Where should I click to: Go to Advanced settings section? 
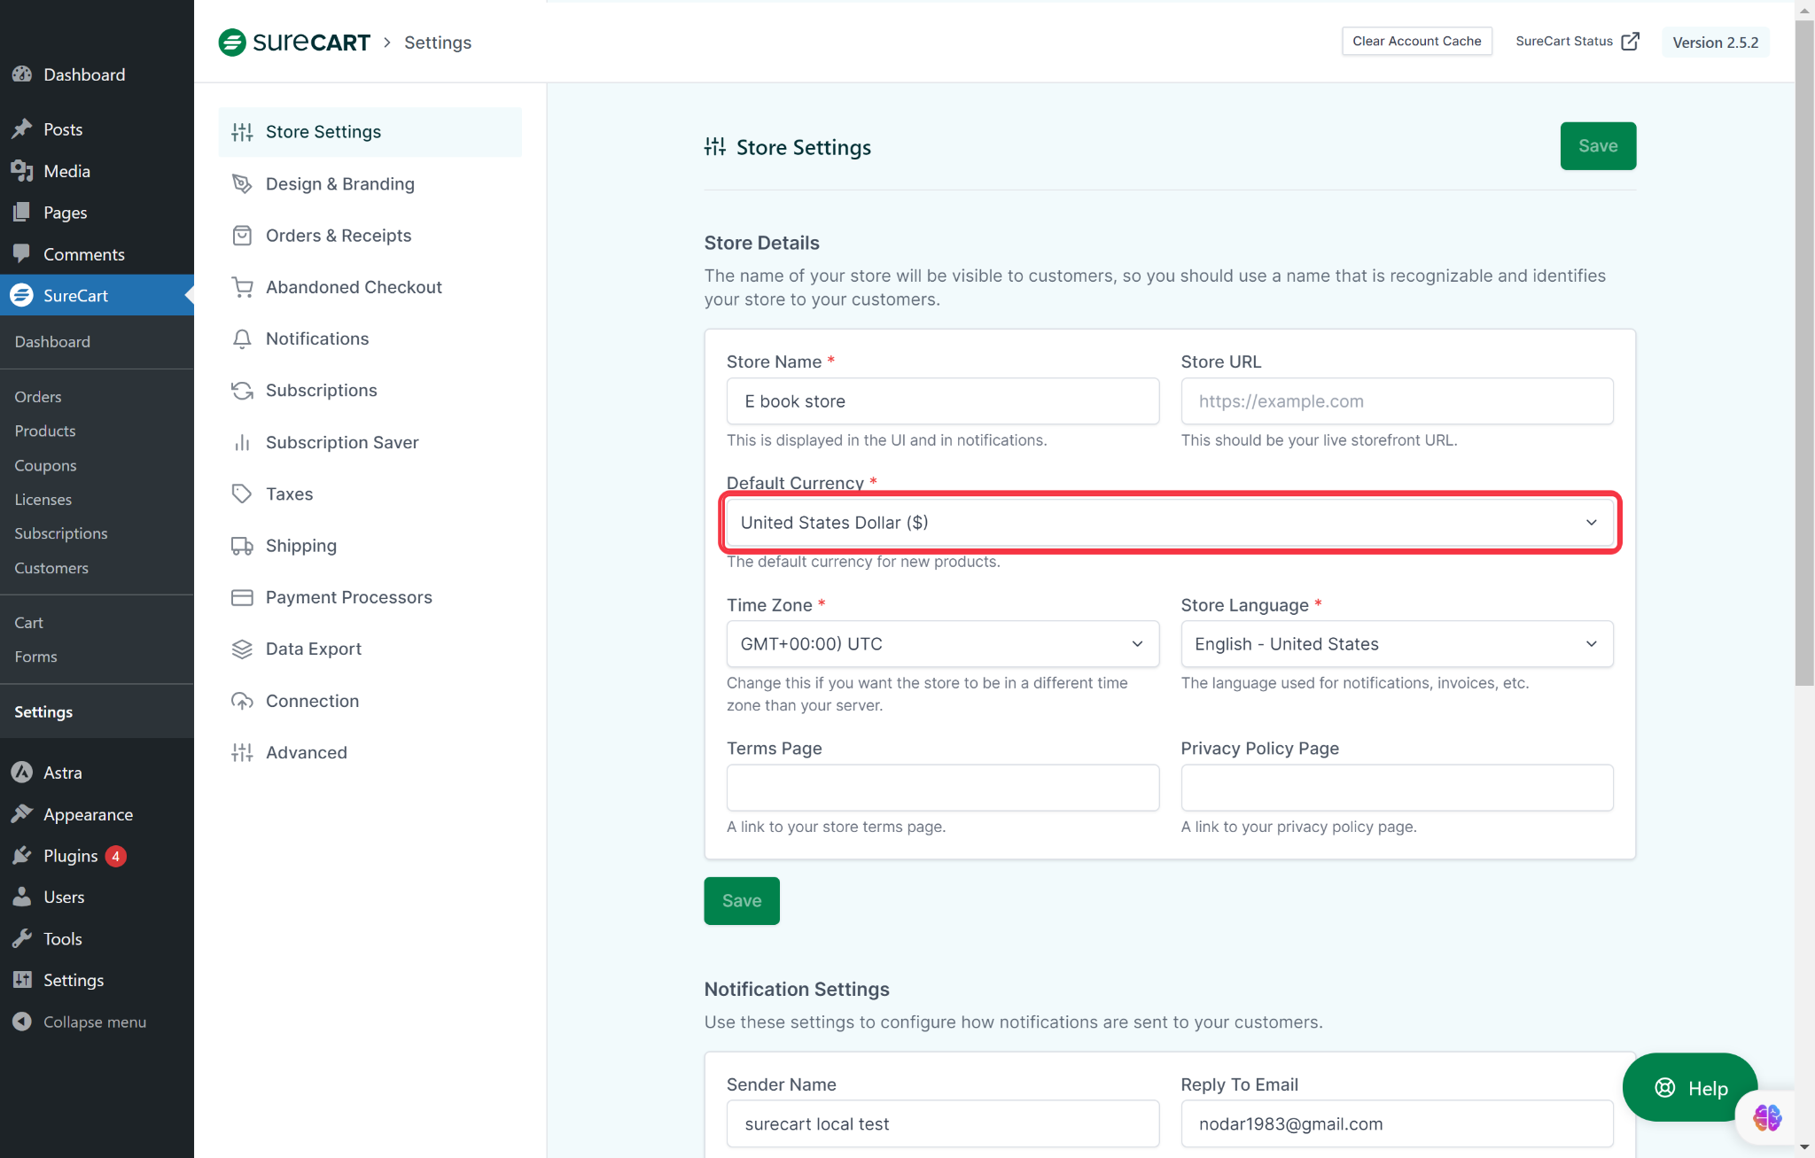(x=307, y=752)
